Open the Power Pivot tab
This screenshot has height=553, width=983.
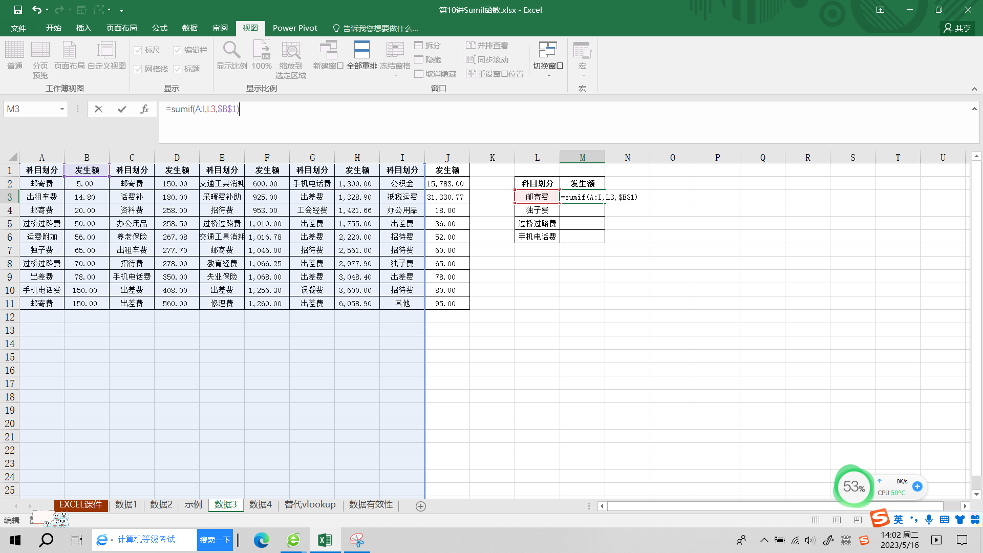tap(295, 28)
